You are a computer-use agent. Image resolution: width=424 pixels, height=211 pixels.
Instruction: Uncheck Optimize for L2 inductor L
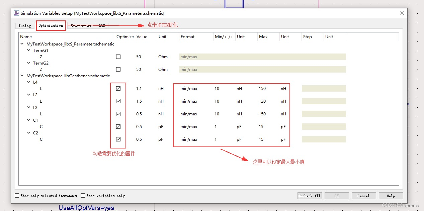click(x=118, y=101)
